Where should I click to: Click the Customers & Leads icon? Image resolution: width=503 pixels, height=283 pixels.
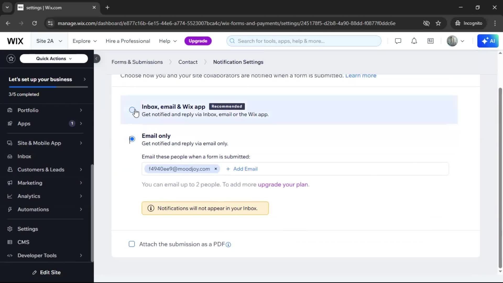pyautogui.click(x=10, y=170)
